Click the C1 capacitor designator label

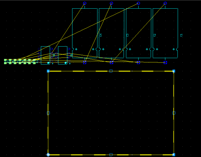(181, 35)
